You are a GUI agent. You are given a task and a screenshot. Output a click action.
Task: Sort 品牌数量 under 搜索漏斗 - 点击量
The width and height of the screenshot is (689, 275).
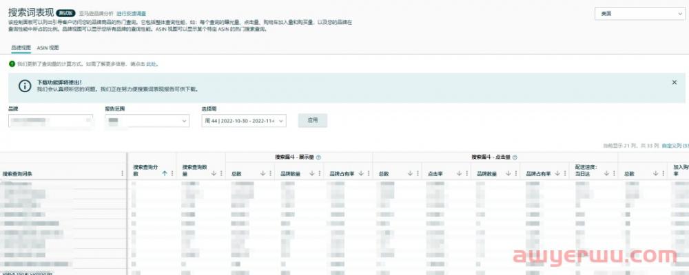(509, 174)
